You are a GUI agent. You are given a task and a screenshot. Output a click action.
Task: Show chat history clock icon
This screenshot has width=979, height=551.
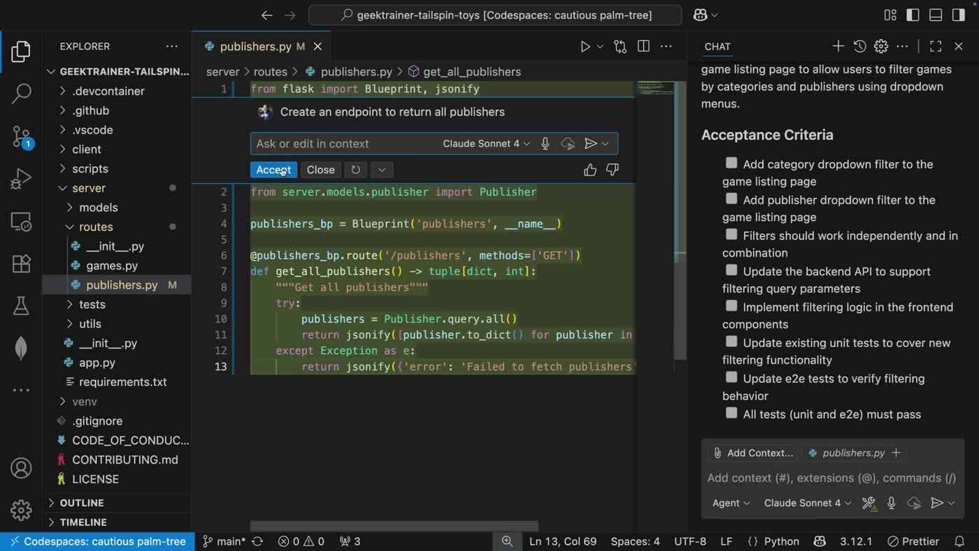(x=859, y=46)
